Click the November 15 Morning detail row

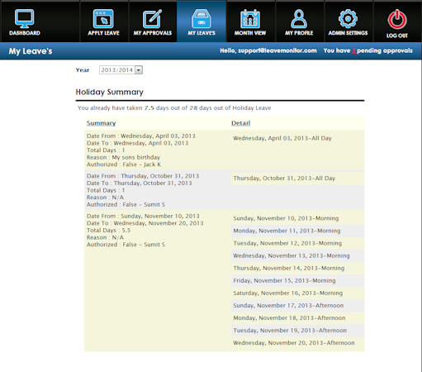tap(297, 280)
